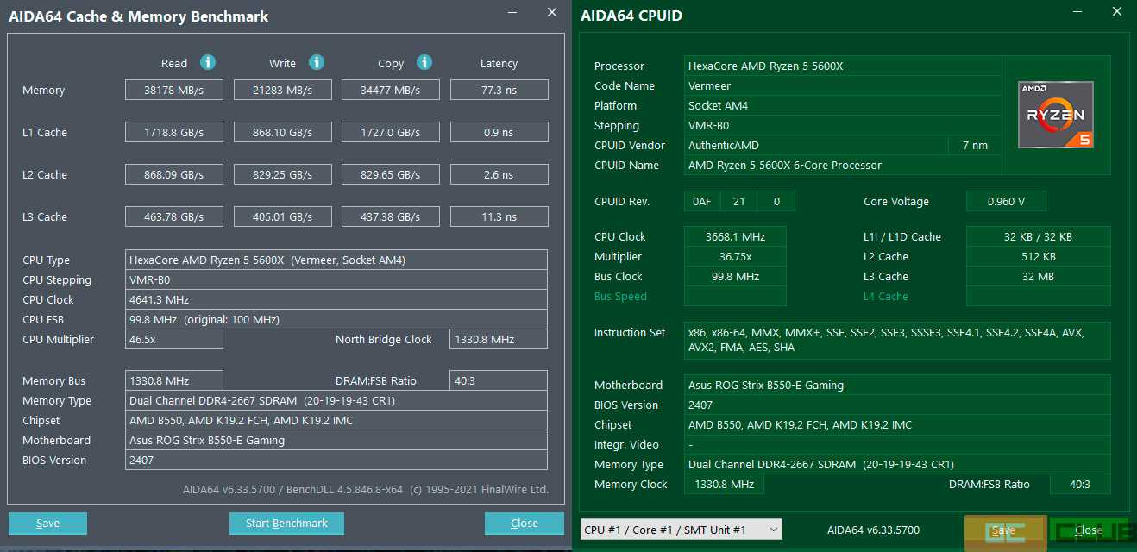This screenshot has height=552, width=1137.
Task: Click the info icon next to Write
Action: 317,62
